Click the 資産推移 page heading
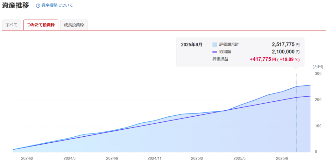The height and width of the screenshot is (164, 326). [15, 5]
